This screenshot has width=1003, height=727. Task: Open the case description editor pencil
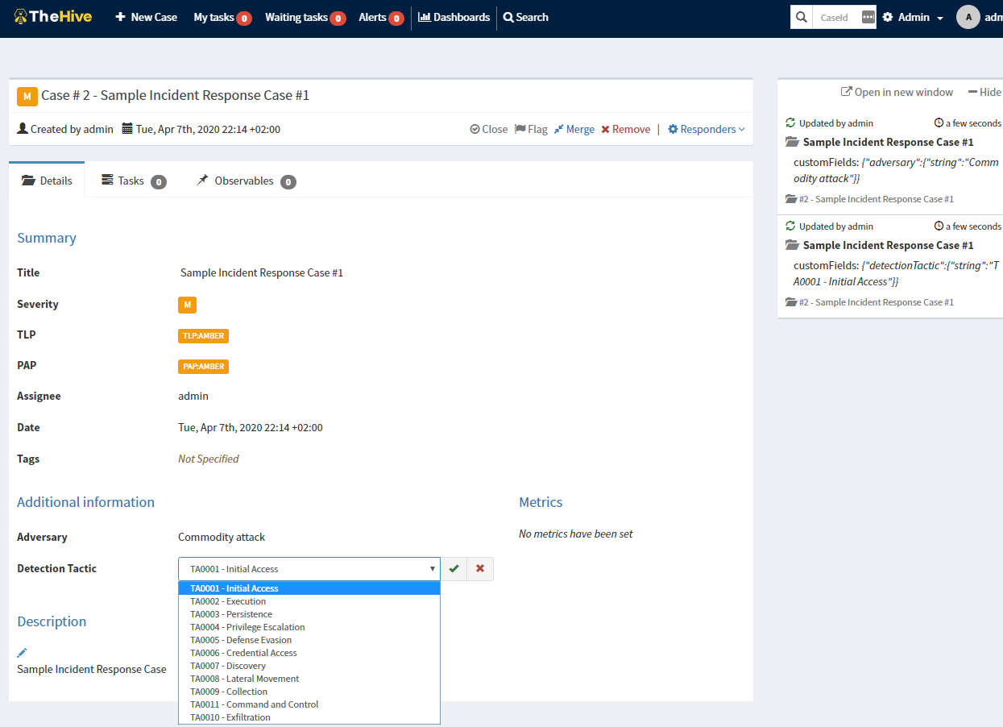point(21,651)
